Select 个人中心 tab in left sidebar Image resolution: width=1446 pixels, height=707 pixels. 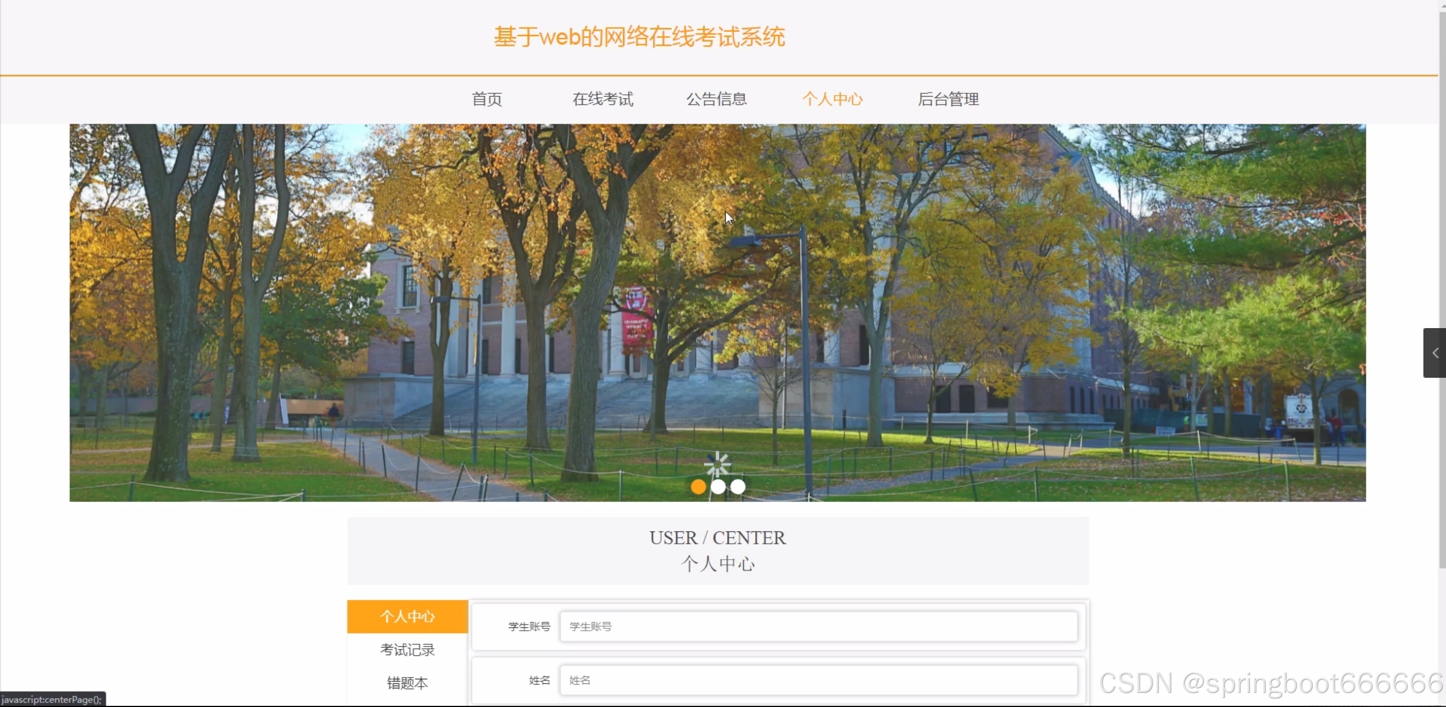click(407, 616)
